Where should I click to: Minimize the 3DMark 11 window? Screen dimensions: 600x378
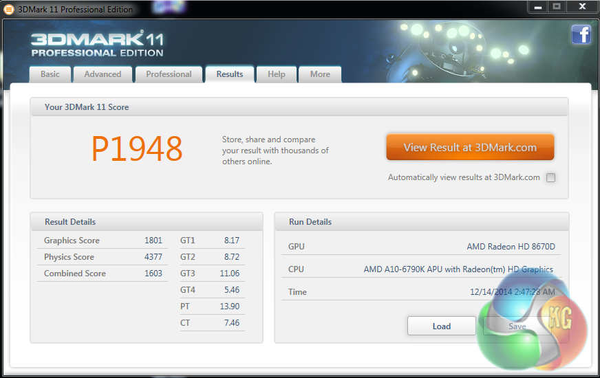537,7
